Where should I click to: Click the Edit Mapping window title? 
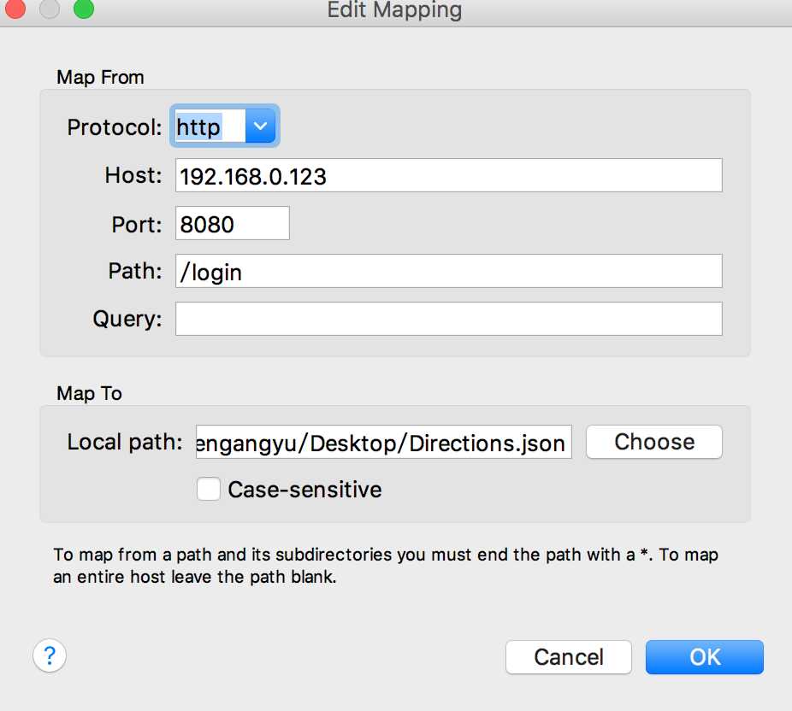click(394, 10)
